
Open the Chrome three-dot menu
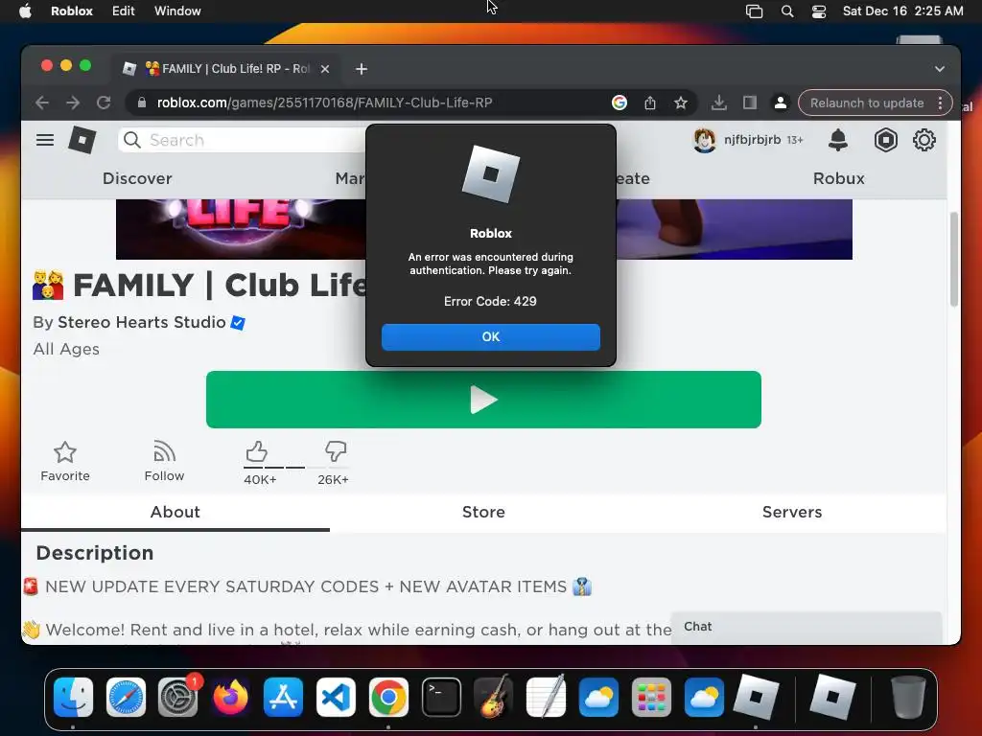[940, 103]
